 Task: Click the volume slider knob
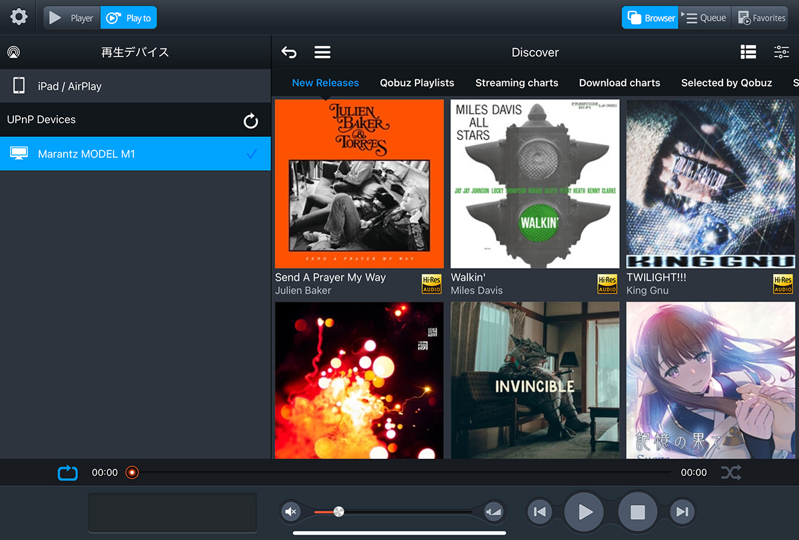pos(338,511)
